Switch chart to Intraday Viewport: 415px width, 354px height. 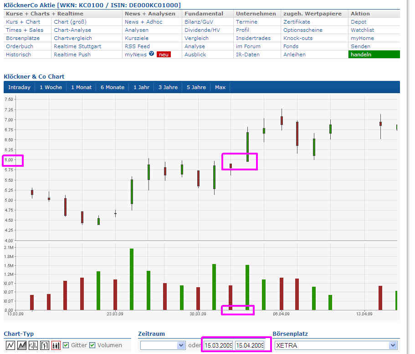(19, 87)
